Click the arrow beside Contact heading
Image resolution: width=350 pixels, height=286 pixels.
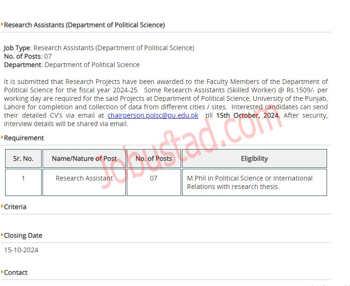point(2,271)
